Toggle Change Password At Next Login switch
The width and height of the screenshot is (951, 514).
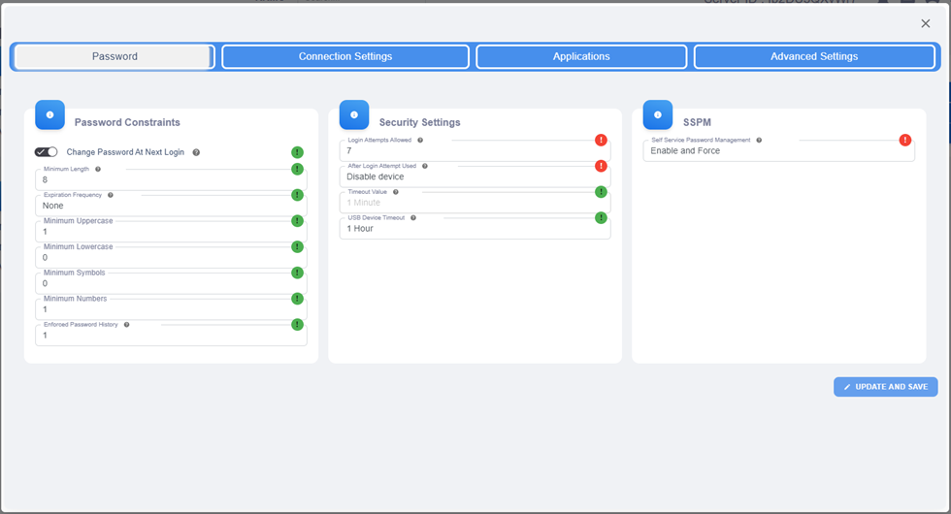[x=46, y=152]
